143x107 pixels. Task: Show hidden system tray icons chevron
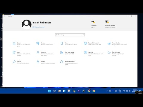(x=107, y=91)
